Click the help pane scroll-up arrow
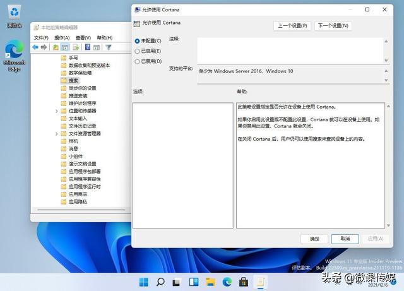 [x=388, y=106]
